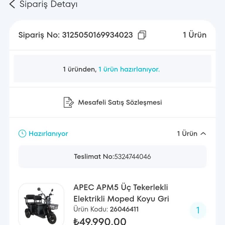This screenshot has width=225, height=225.
Task: Go back using the header arrow
Action: [x=12, y=4]
